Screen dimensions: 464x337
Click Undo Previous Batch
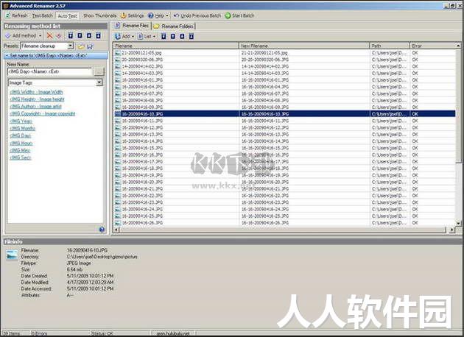197,15
